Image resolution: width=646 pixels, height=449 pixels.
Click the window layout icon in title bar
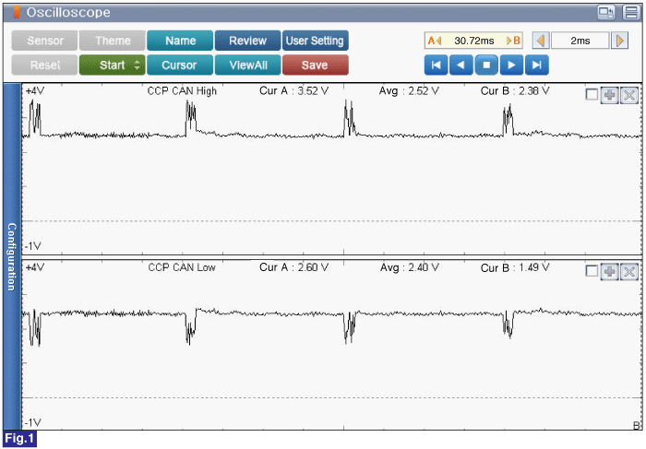(631, 12)
